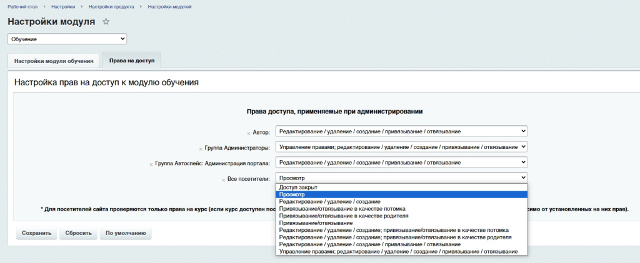
Task: Choose Доступ закрыт option in the list
Action: 299,188
